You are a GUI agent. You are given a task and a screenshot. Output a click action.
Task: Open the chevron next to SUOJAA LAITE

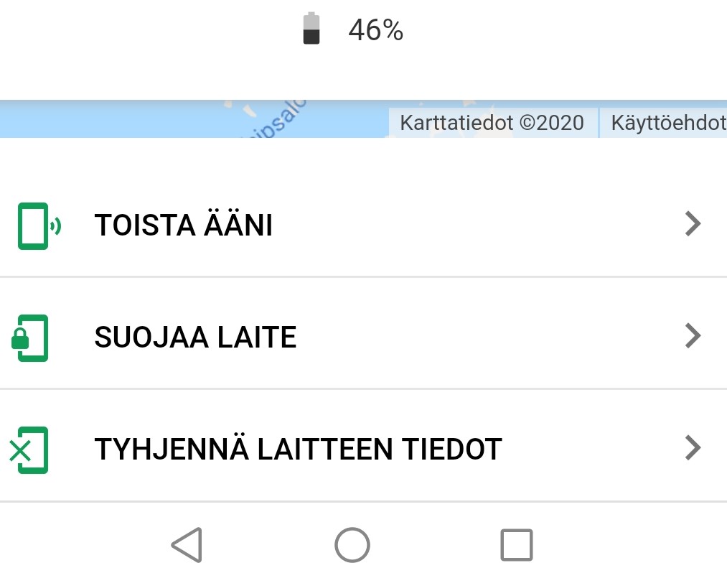tap(692, 336)
